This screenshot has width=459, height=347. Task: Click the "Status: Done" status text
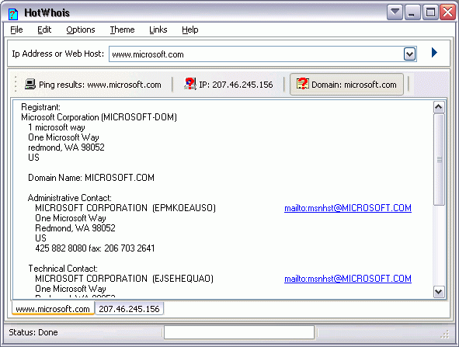tap(33, 332)
